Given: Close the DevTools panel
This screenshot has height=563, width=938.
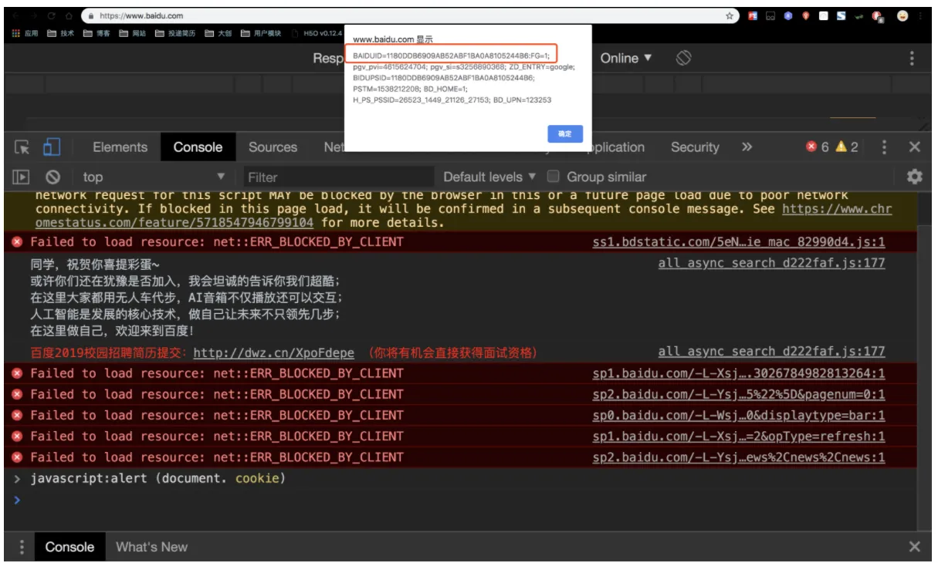Looking at the screenshot, I should [x=915, y=147].
